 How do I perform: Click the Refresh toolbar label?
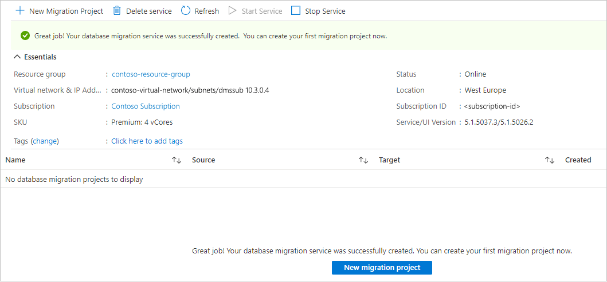pos(207,11)
